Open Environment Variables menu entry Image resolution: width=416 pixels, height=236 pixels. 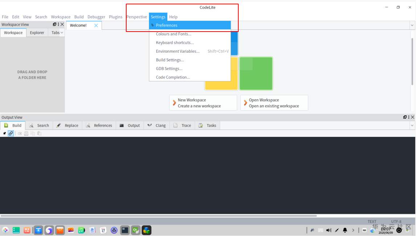coord(190,51)
